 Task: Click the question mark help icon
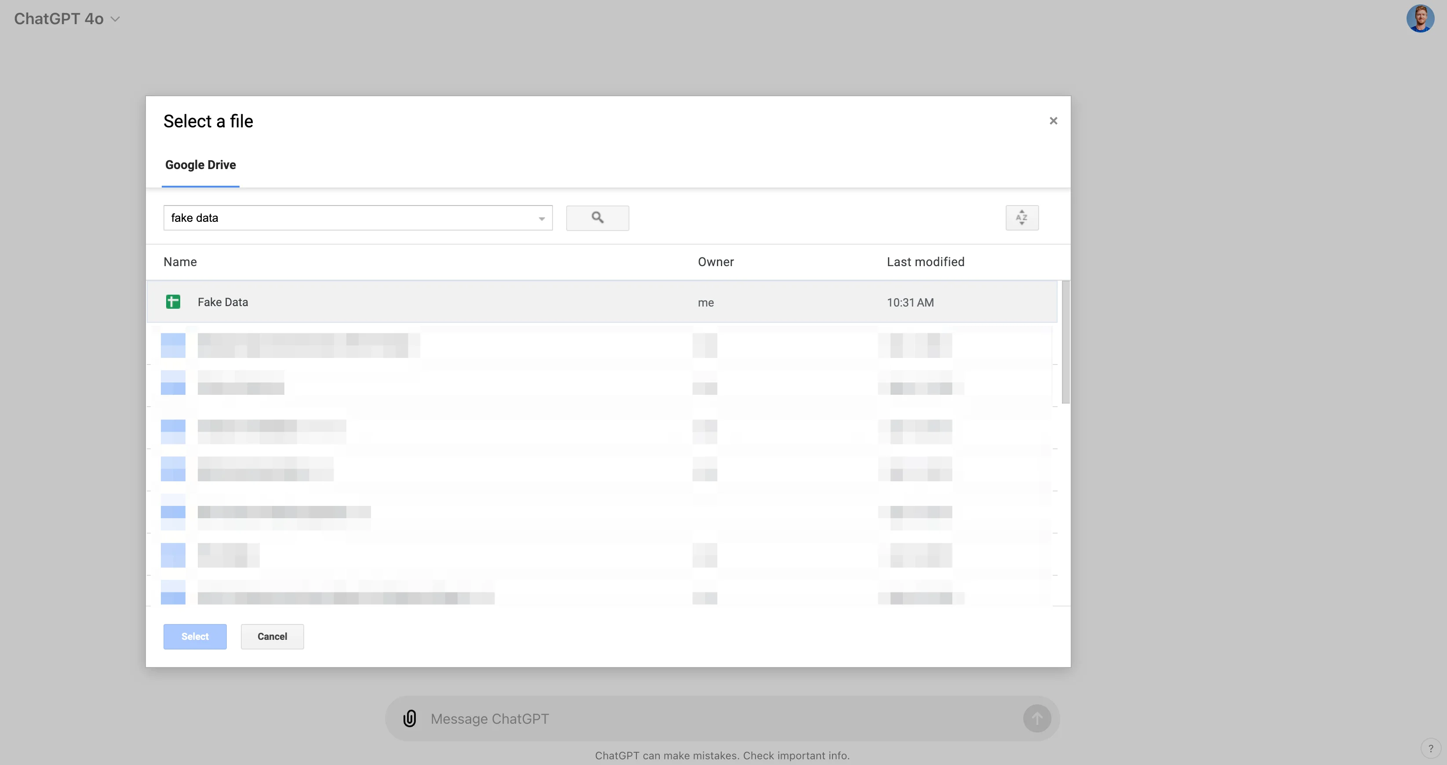point(1430,748)
